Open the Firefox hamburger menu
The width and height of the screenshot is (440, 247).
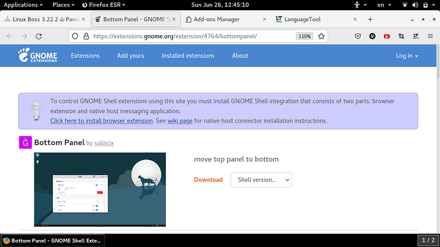point(430,36)
